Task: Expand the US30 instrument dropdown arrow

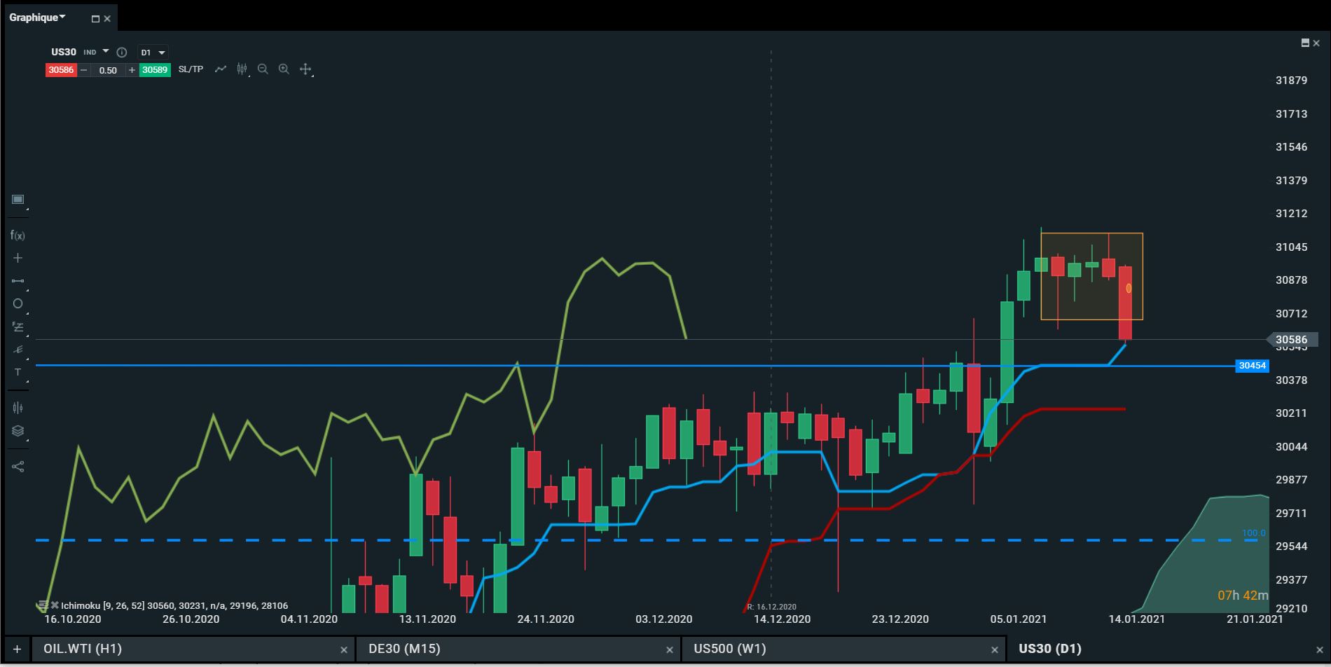Action: point(106,51)
